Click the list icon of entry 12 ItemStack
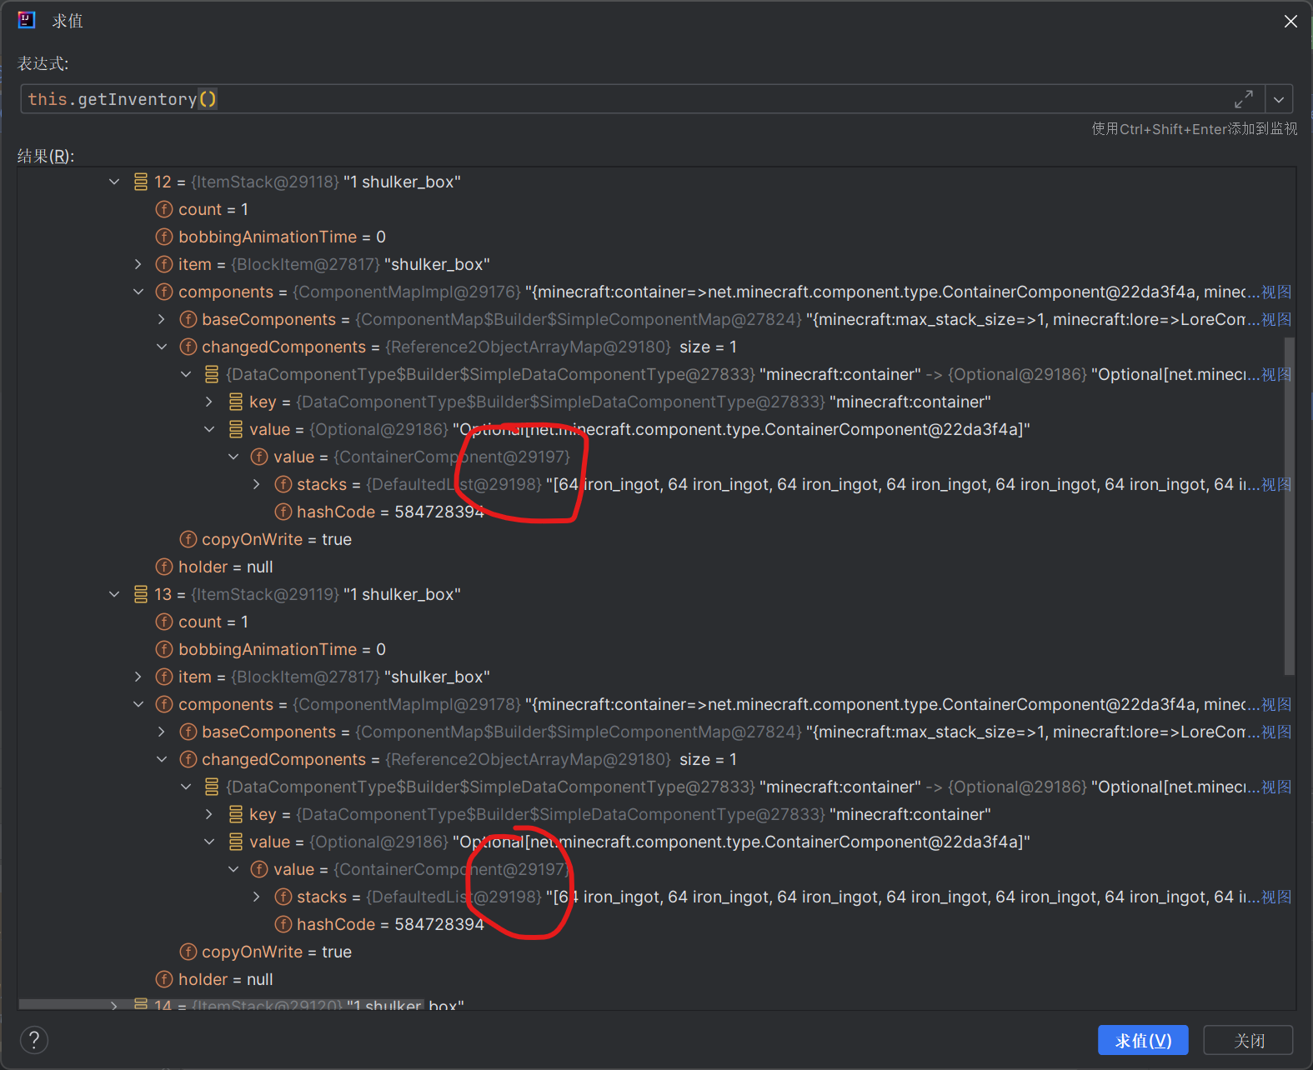This screenshot has width=1313, height=1070. (140, 182)
